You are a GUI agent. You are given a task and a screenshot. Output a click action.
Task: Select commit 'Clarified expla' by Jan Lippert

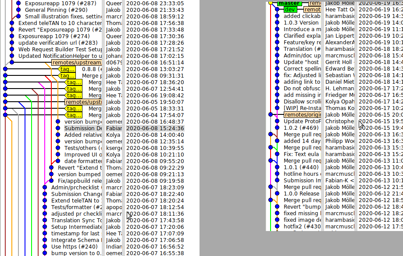pos(302,36)
